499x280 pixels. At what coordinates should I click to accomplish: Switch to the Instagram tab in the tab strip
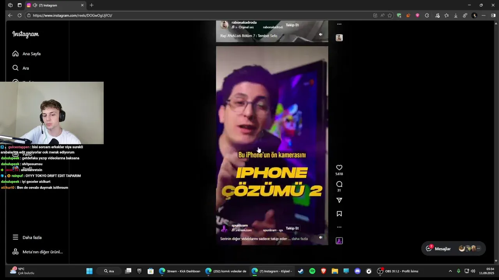click(55, 5)
